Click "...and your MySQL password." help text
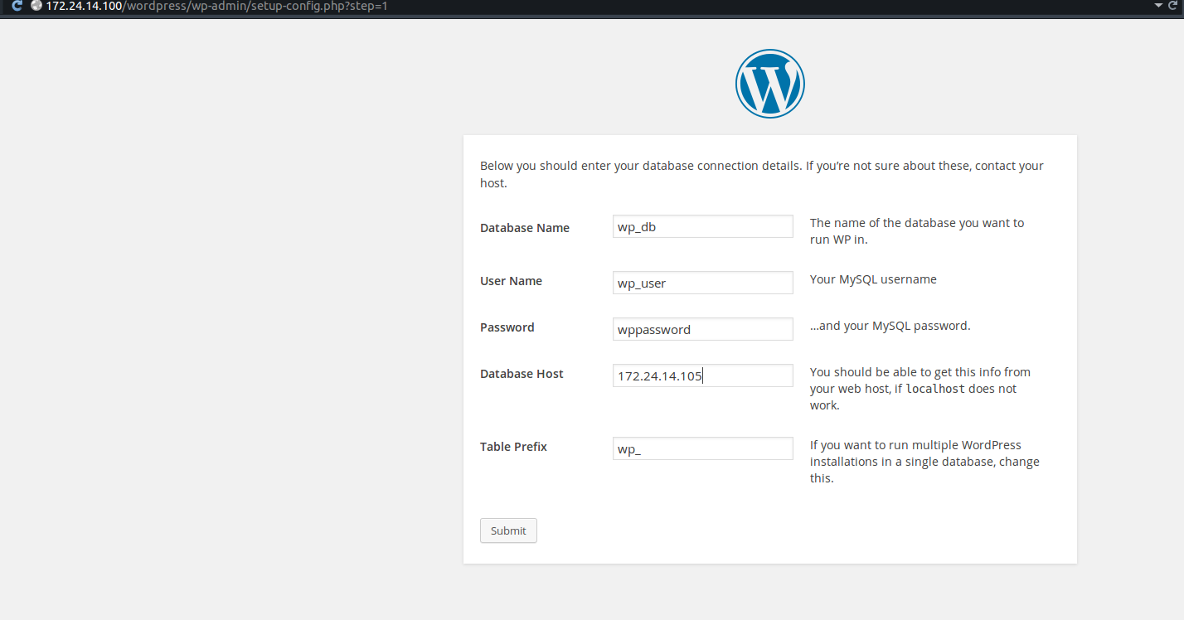The image size is (1184, 620). [x=890, y=326]
